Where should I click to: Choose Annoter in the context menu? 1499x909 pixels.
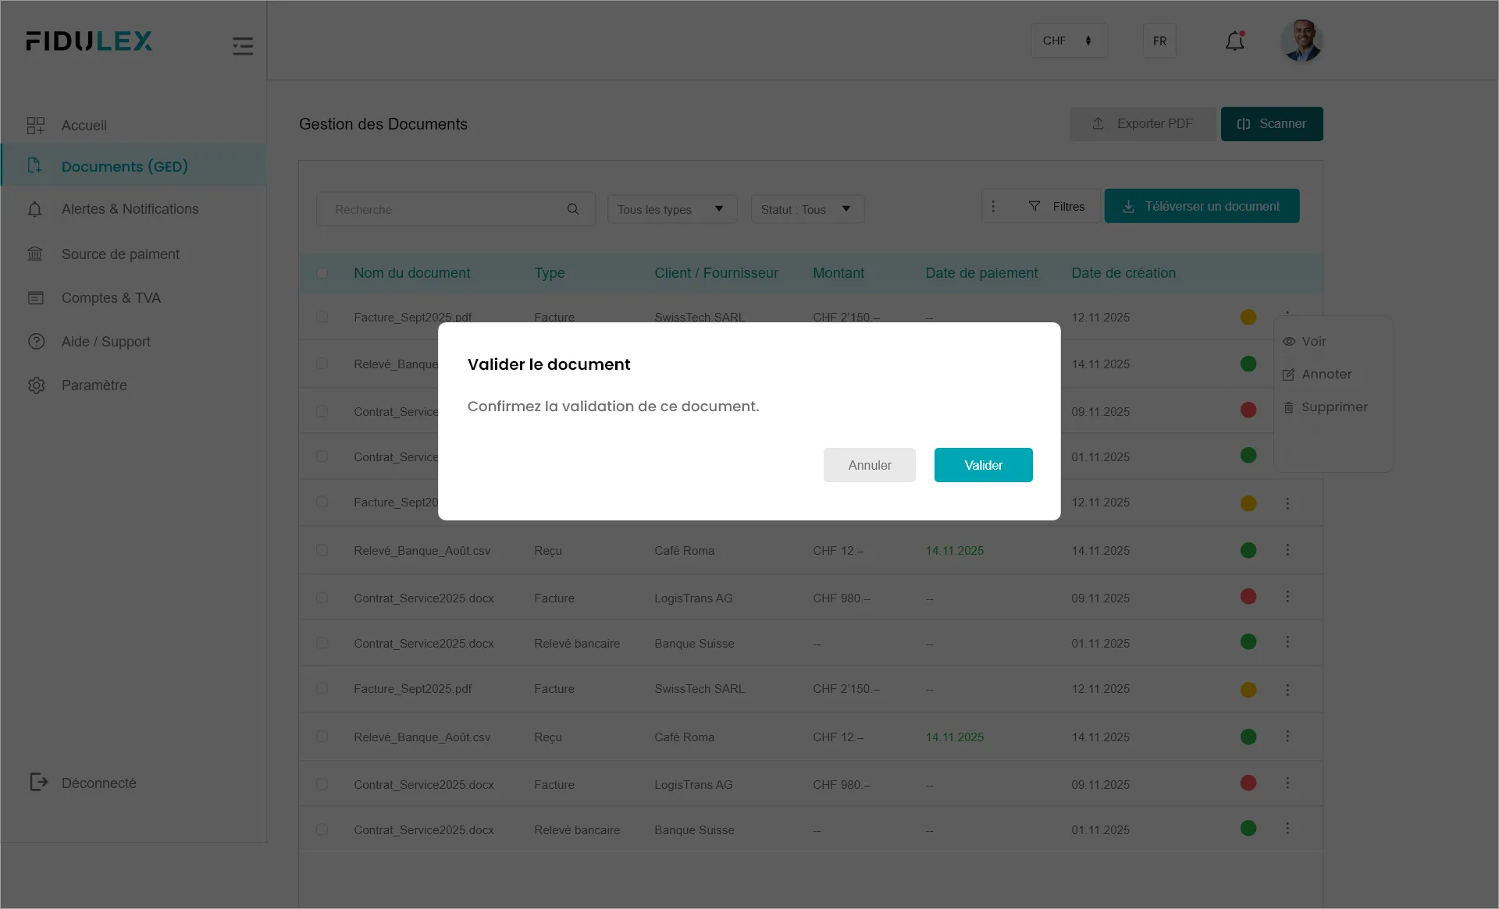(1326, 375)
